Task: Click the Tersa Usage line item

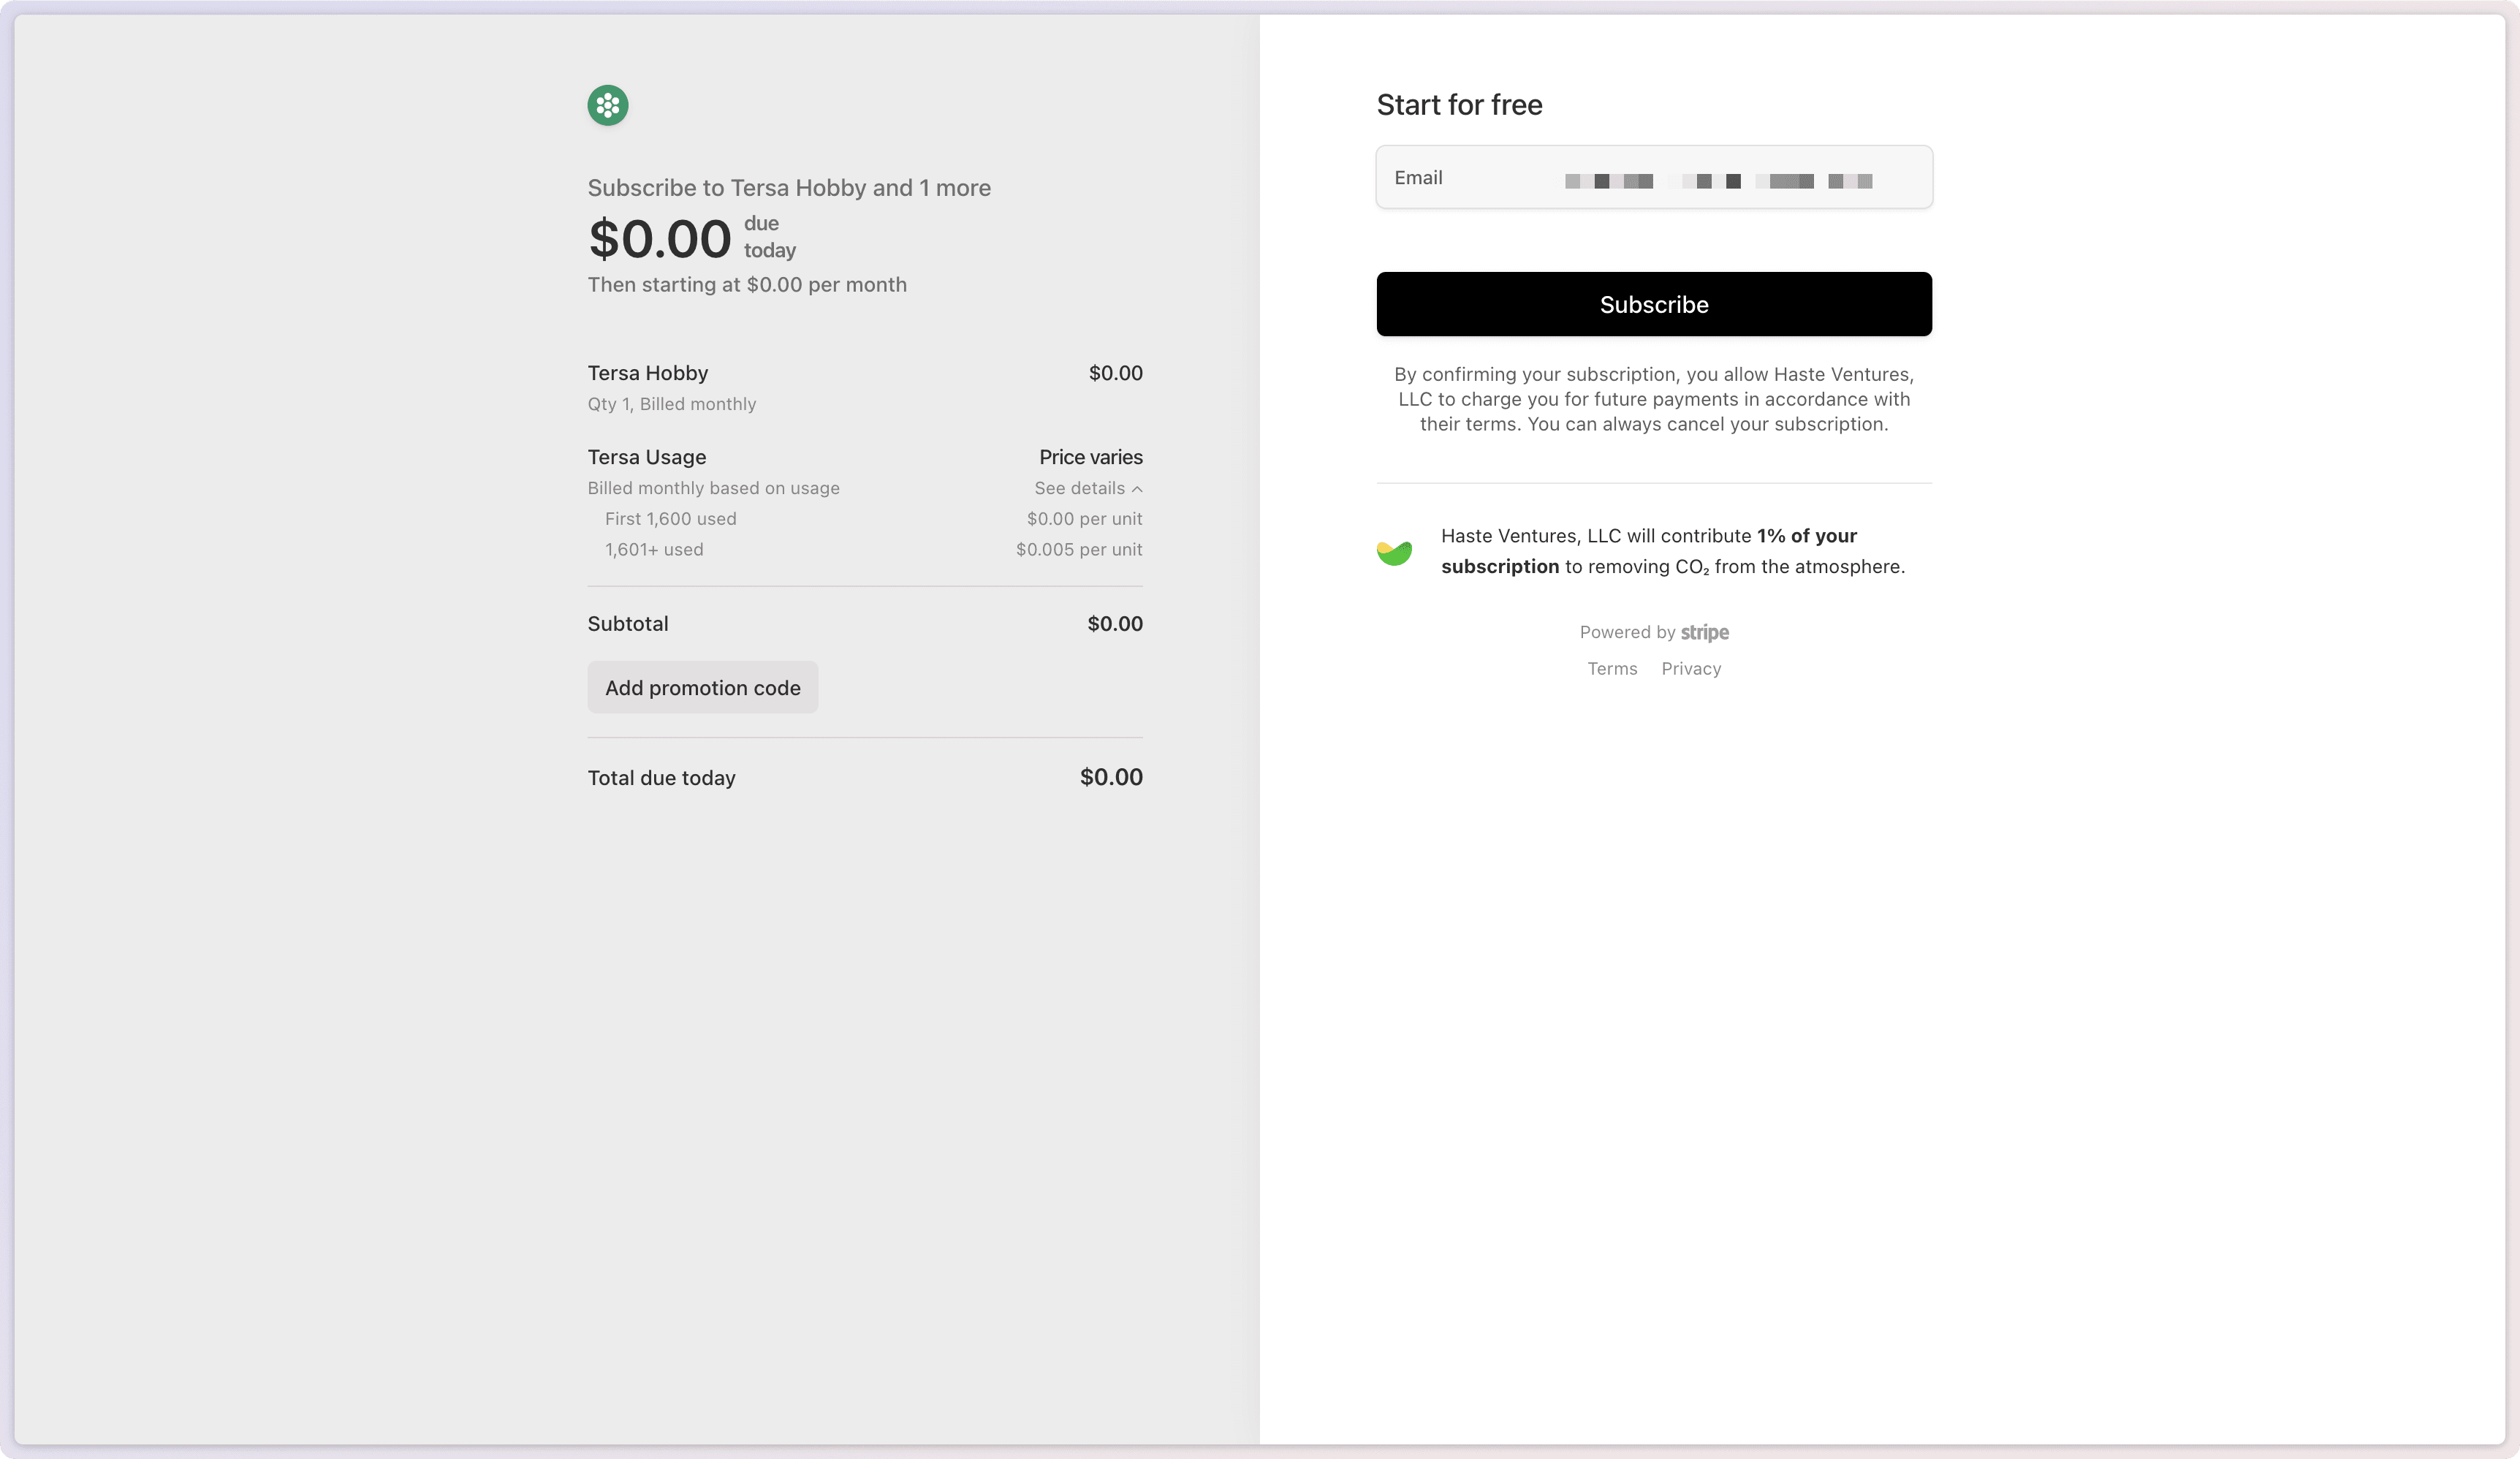Action: [647, 457]
